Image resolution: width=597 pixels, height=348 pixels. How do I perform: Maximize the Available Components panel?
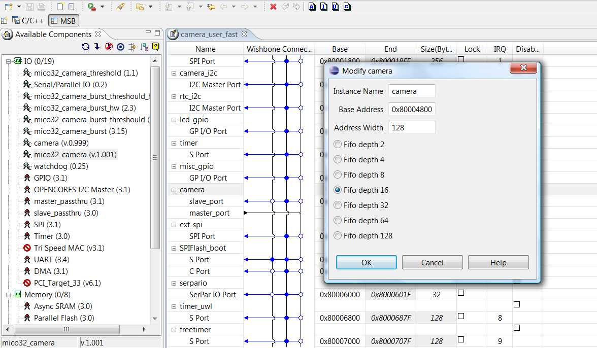157,33
